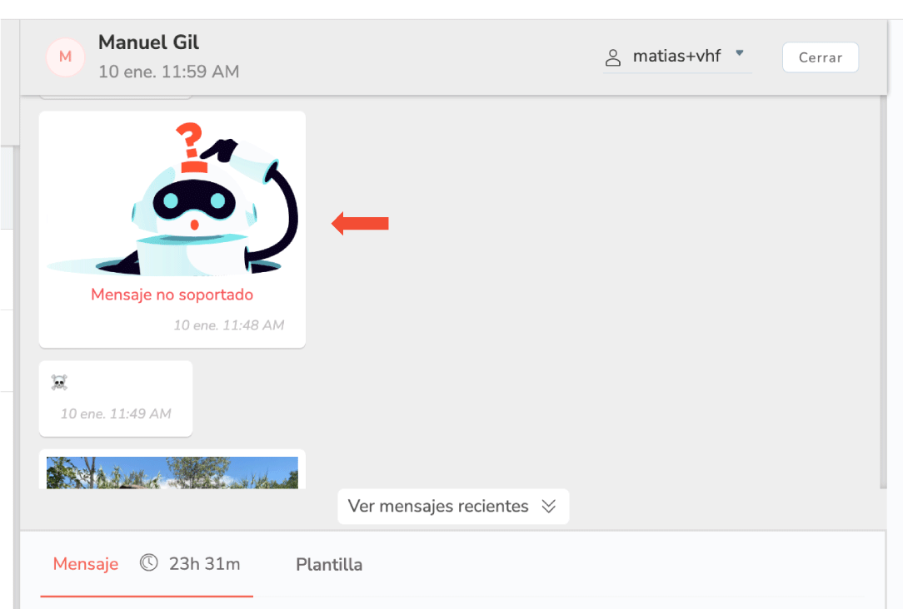
Task: Click the 10 ene. 11:48 AM timestamp
Action: [229, 325]
